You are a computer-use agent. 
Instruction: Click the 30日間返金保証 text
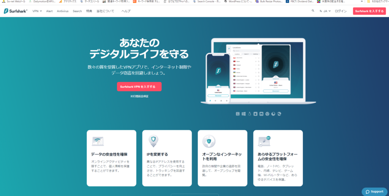point(139,96)
